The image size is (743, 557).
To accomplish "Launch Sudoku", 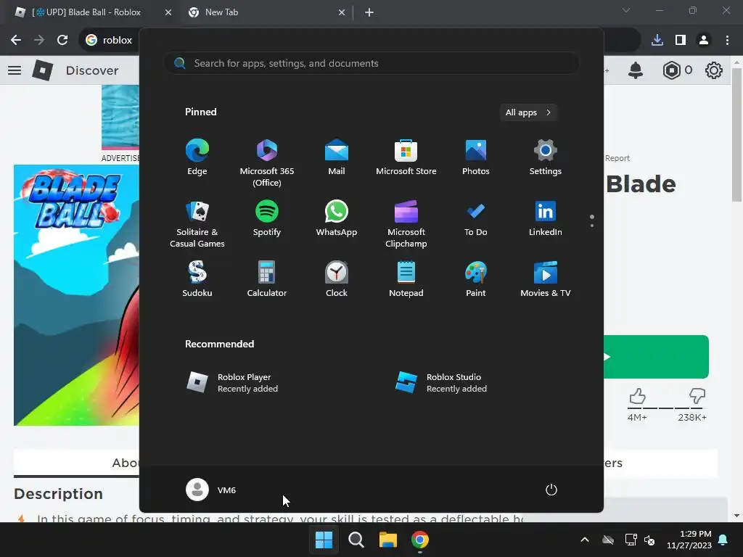I will [x=197, y=279].
